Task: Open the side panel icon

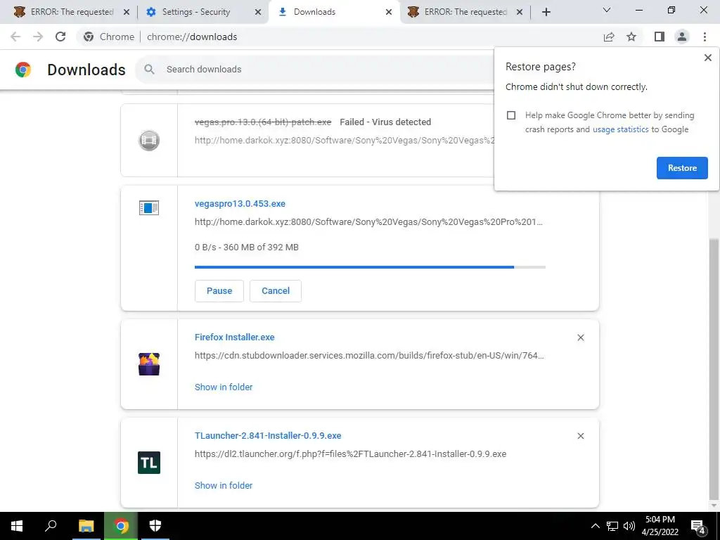Action: point(660,37)
